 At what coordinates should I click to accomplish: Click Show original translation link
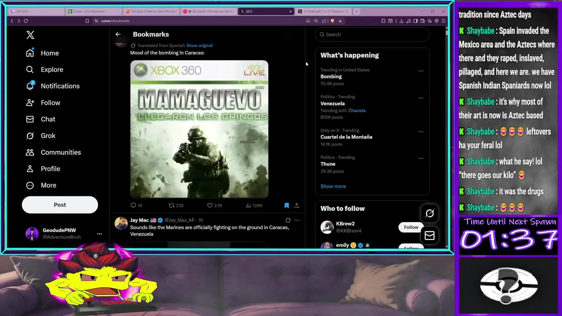coord(199,46)
